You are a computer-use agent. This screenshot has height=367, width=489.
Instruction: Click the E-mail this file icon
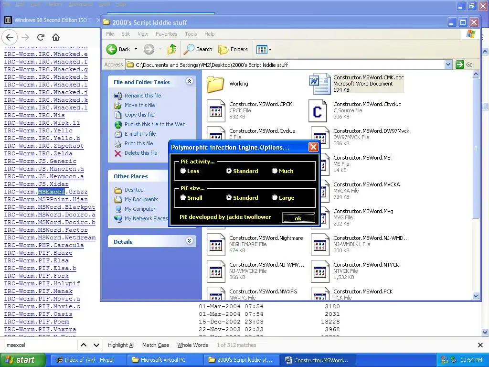(117, 134)
